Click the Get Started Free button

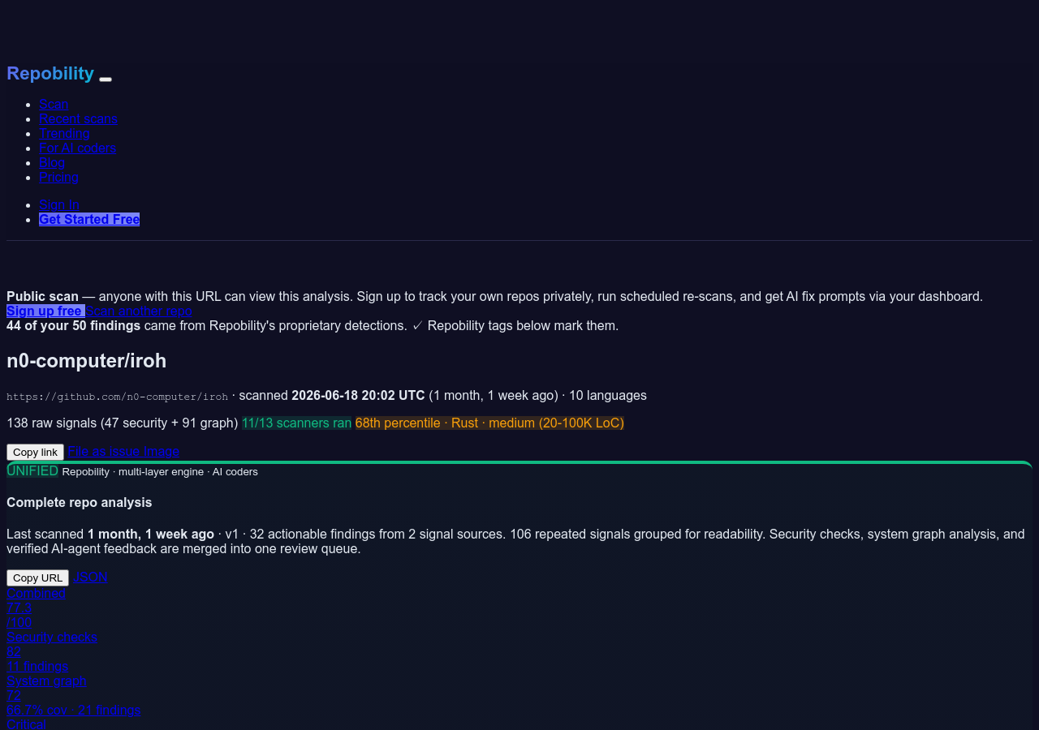click(x=89, y=219)
